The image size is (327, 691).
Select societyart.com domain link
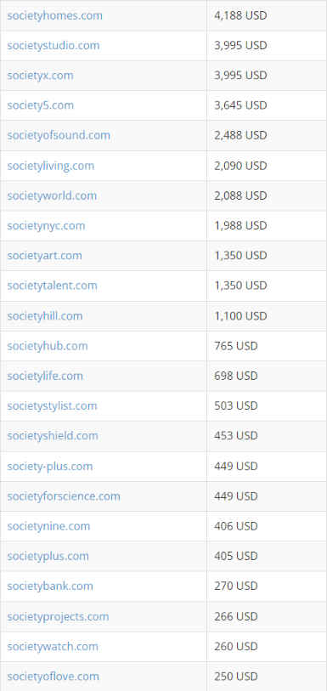pyautogui.click(x=44, y=256)
